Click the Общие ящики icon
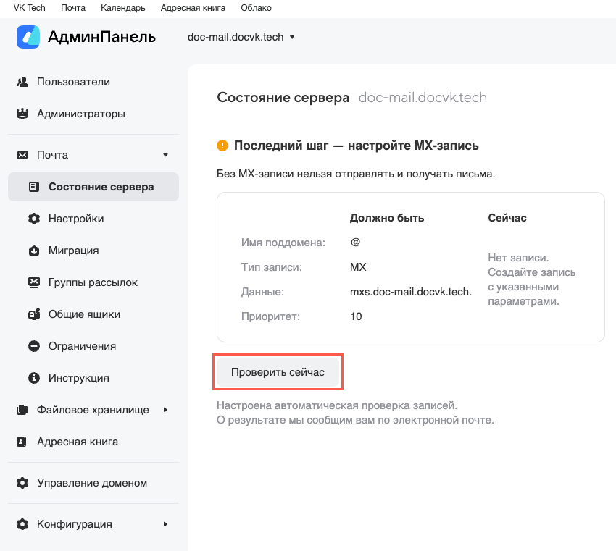 33,314
